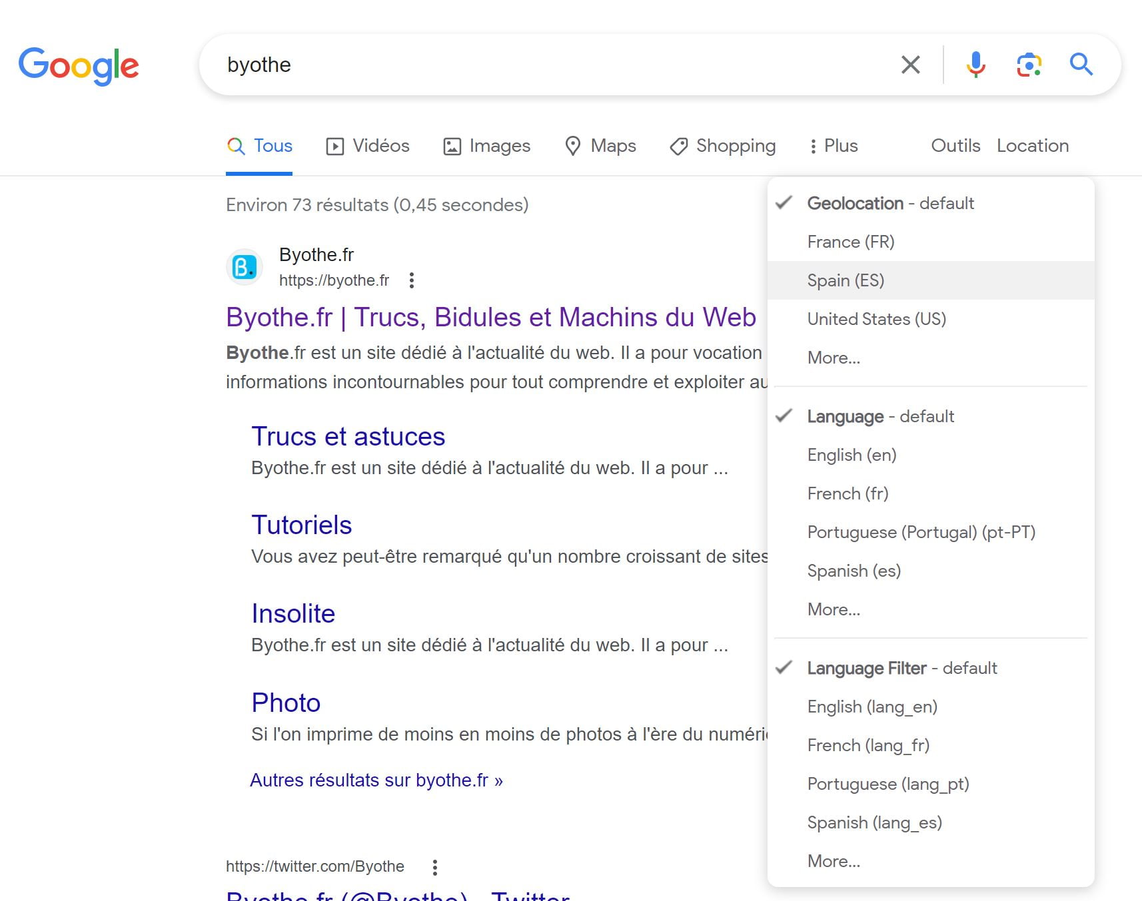Choose France (FR) geolocation
This screenshot has height=901, width=1142.
(931, 242)
